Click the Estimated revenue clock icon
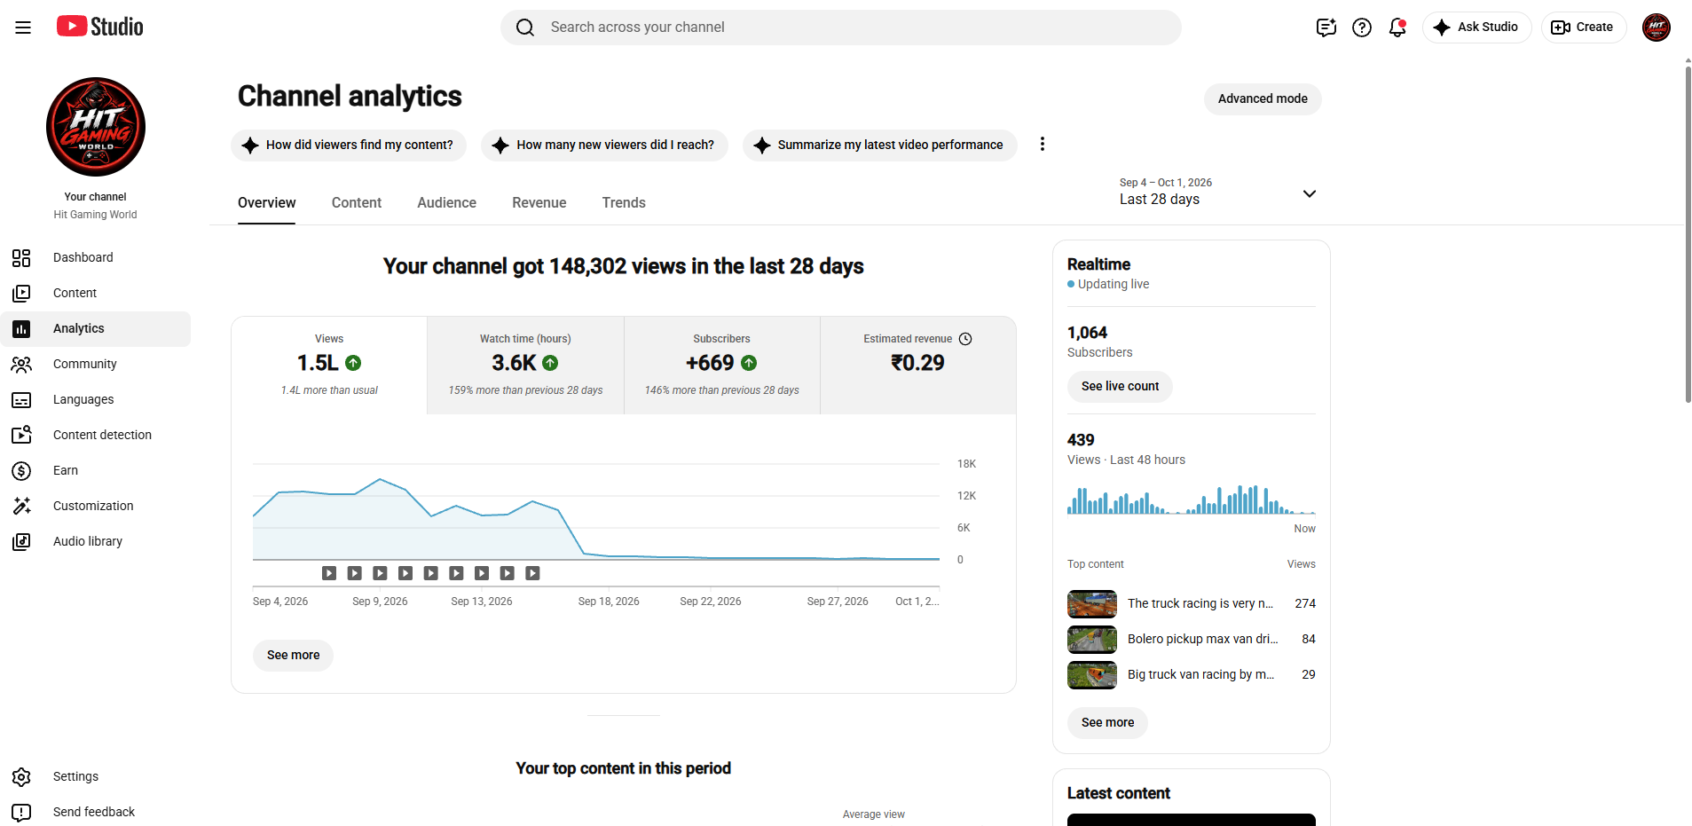The height and width of the screenshot is (826, 1692). 965,339
